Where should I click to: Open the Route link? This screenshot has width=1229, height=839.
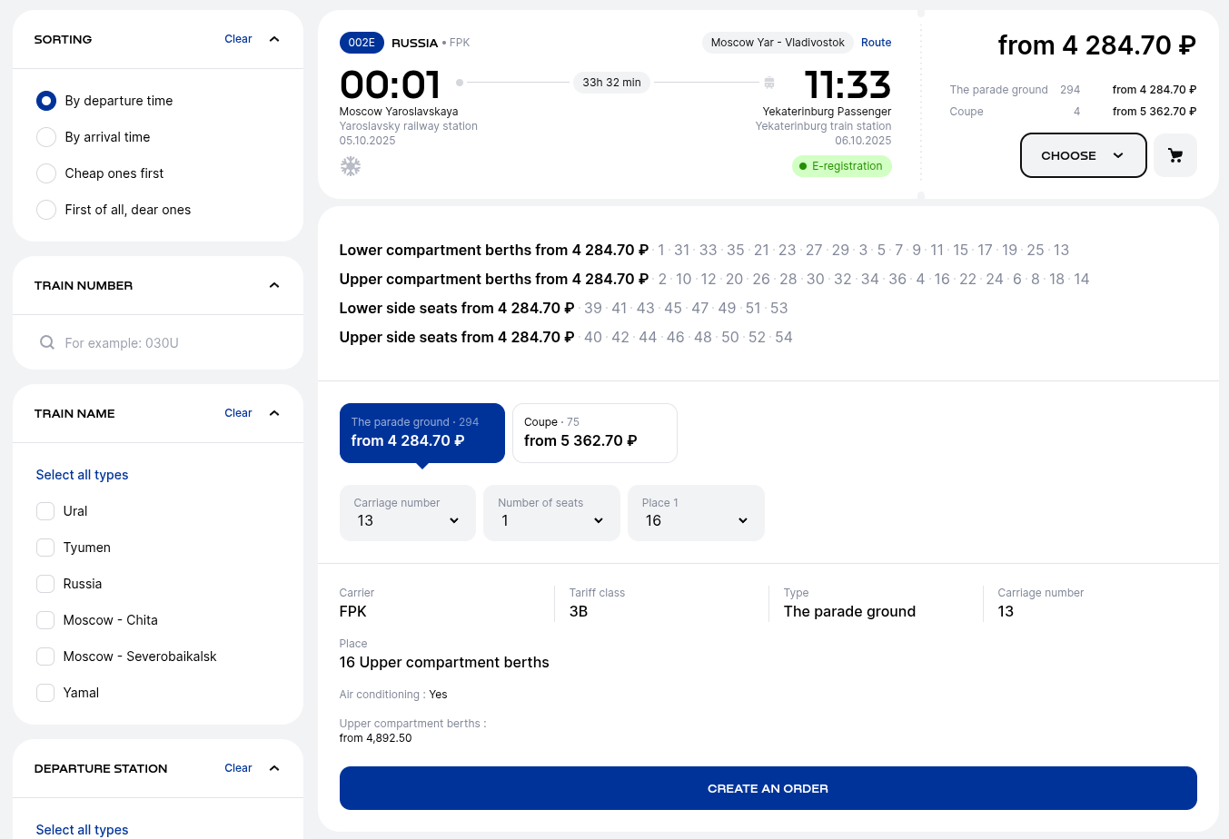(x=876, y=43)
